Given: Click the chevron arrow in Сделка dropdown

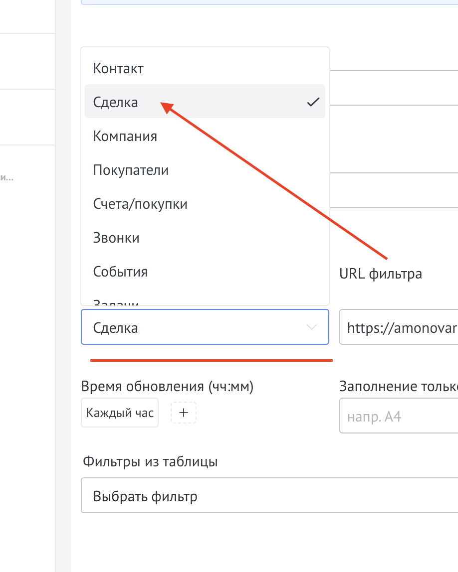Looking at the screenshot, I should click(x=312, y=327).
